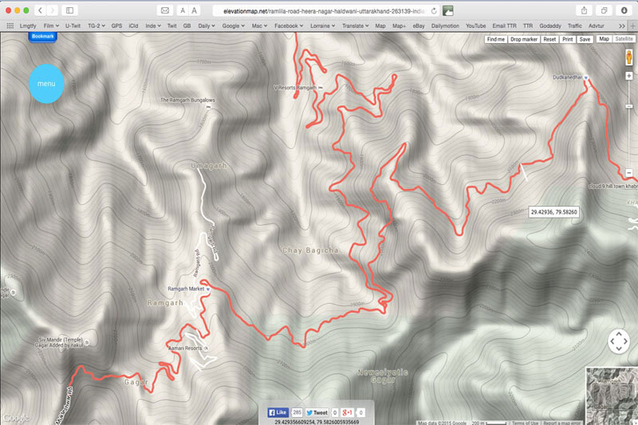Click the map zoom out minus button

[629, 173]
